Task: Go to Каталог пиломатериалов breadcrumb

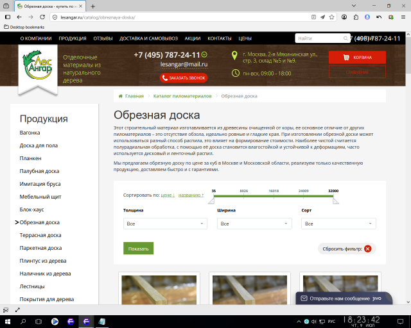Action: [182, 96]
